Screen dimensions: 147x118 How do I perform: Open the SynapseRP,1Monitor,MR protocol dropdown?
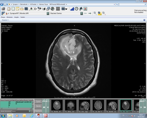(48, 13)
